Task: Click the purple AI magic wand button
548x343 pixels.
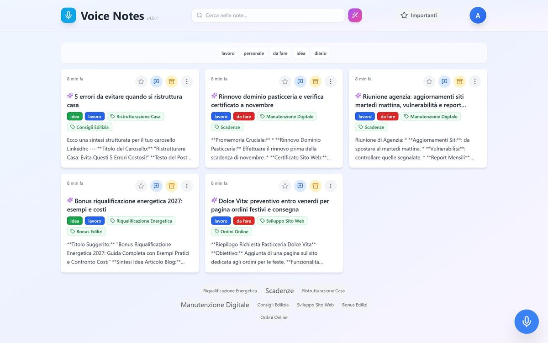Action: (355, 15)
